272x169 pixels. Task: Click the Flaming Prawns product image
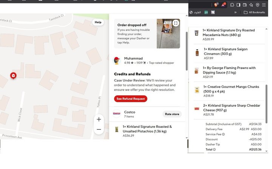196,71
